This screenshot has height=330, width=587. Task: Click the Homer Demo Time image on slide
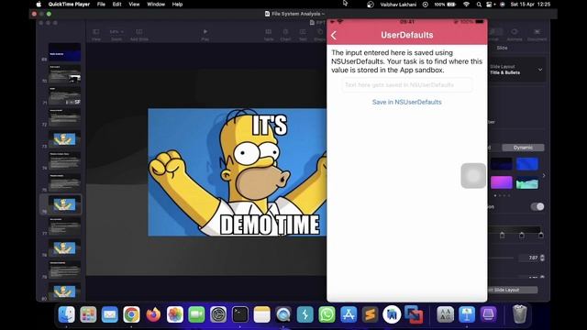point(238,172)
